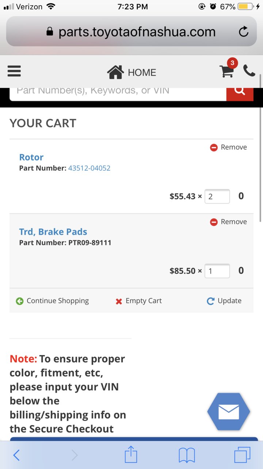Open the Safari share sheet icon
This screenshot has width=263, height=469.
(x=131, y=455)
